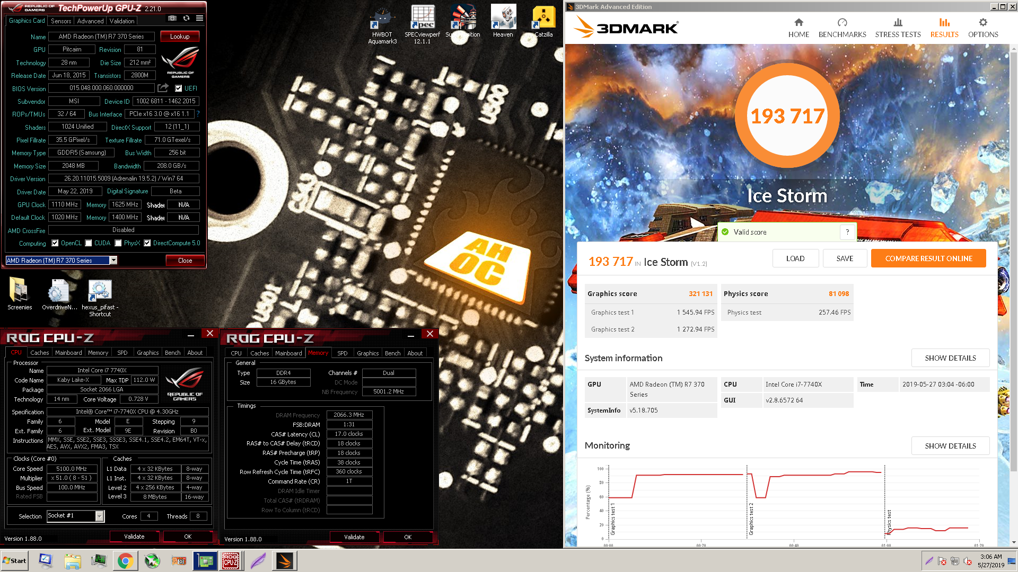The height and width of the screenshot is (572, 1018).
Task: Open the OverdriveN desktop file
Action: pos(59,294)
